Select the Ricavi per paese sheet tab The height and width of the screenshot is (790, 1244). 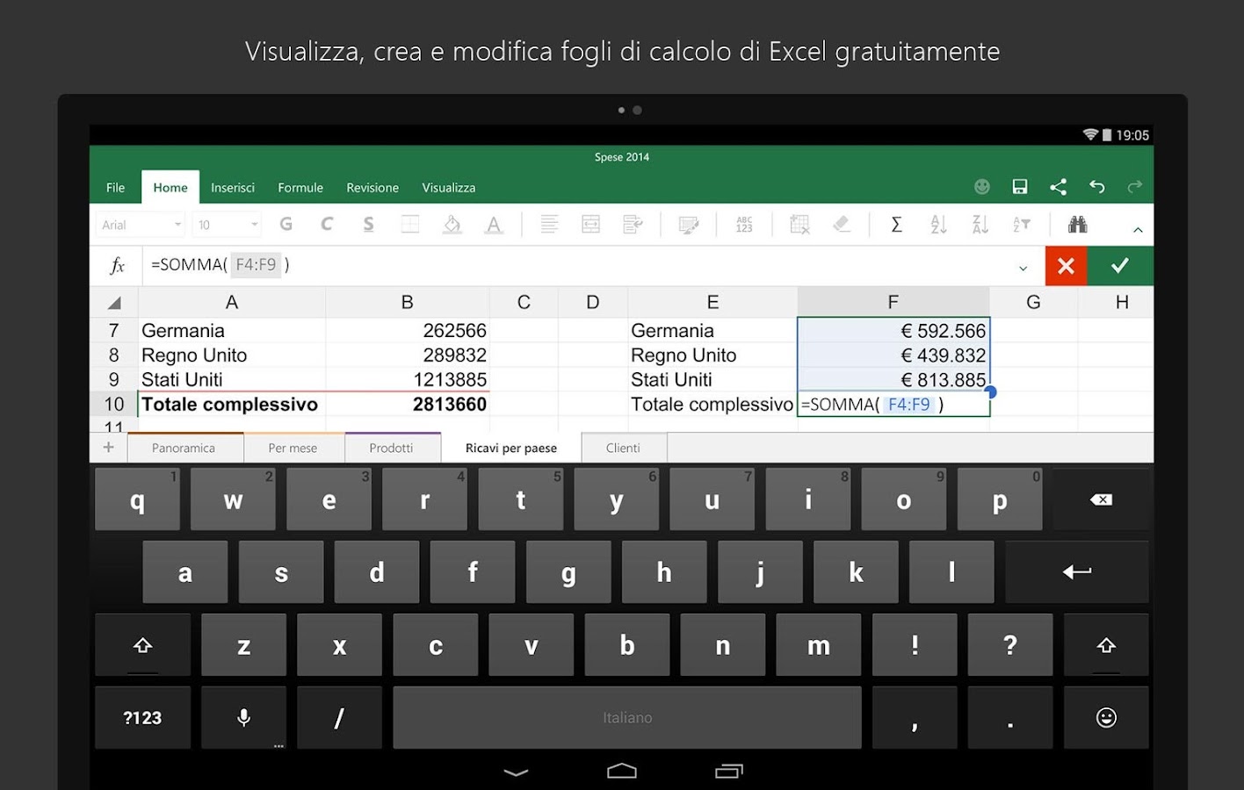pyautogui.click(x=511, y=448)
